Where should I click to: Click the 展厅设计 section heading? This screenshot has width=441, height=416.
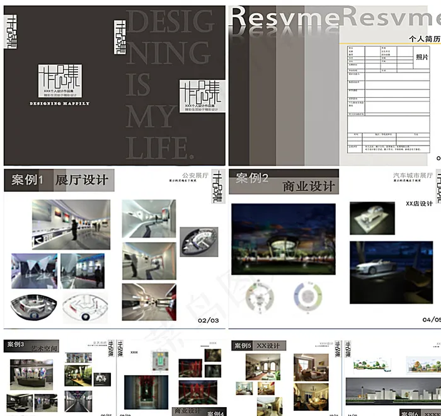pos(81,180)
